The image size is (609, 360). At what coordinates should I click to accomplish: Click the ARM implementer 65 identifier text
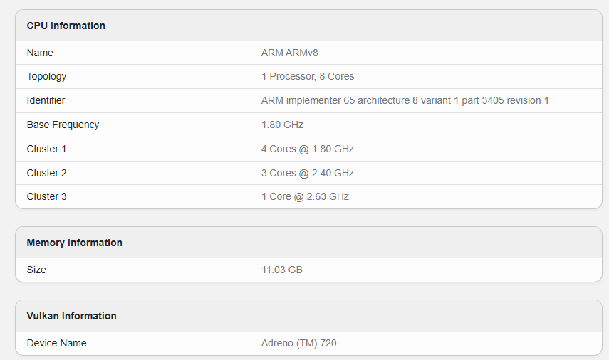(x=405, y=100)
